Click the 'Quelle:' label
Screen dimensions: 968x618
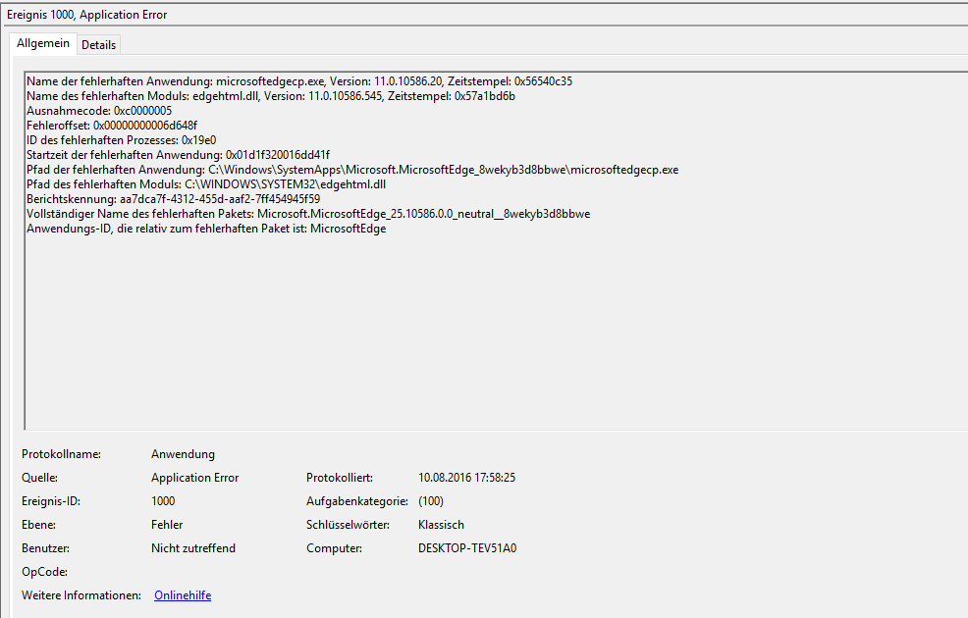(x=39, y=478)
